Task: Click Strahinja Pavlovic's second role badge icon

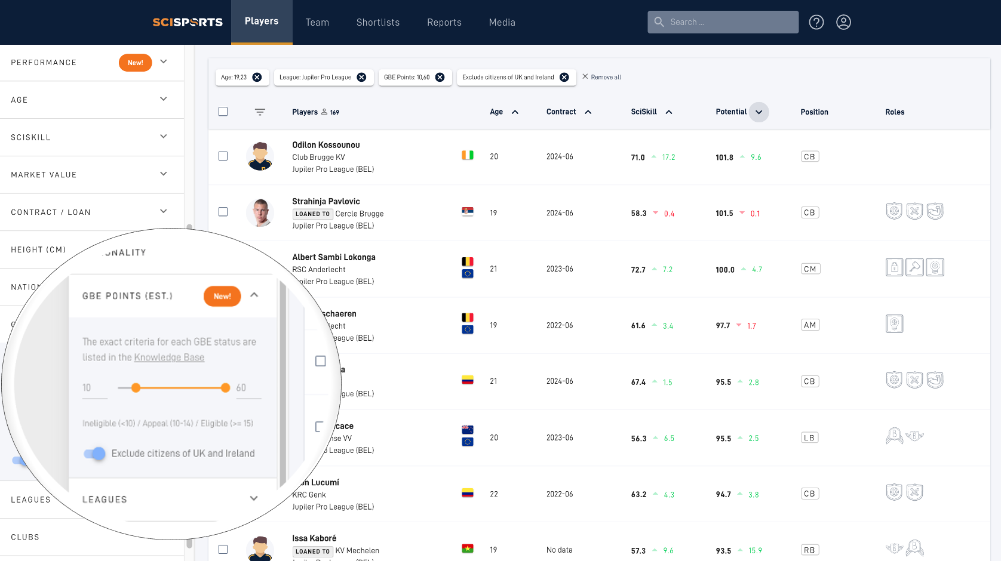Action: click(914, 211)
